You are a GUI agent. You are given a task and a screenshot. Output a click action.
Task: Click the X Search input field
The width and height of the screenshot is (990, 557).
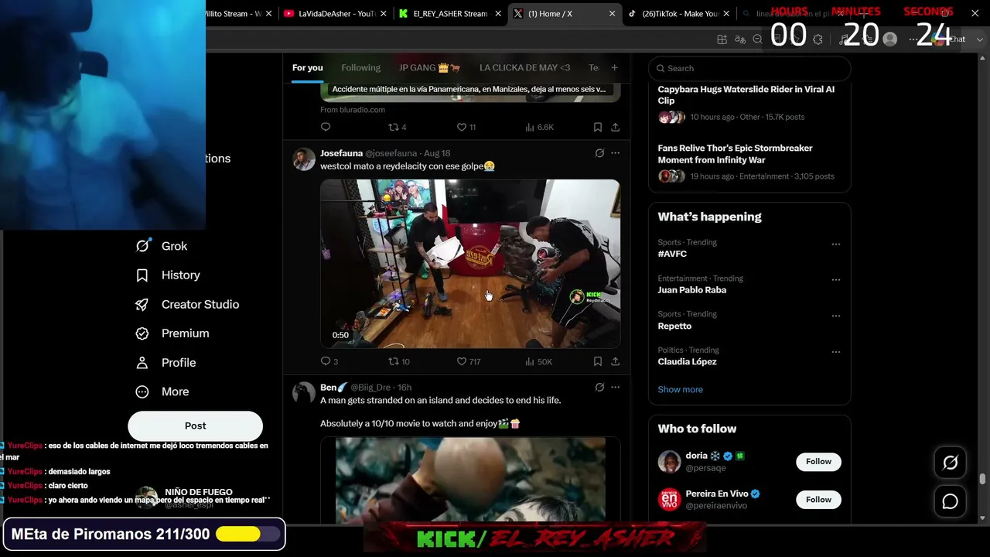(x=749, y=68)
